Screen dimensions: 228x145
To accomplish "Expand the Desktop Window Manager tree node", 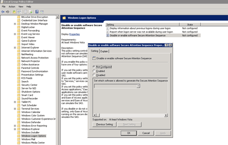I will click(15, 24).
